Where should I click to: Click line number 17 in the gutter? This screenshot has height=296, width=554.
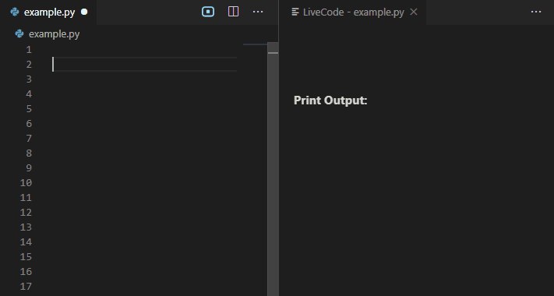click(x=26, y=286)
